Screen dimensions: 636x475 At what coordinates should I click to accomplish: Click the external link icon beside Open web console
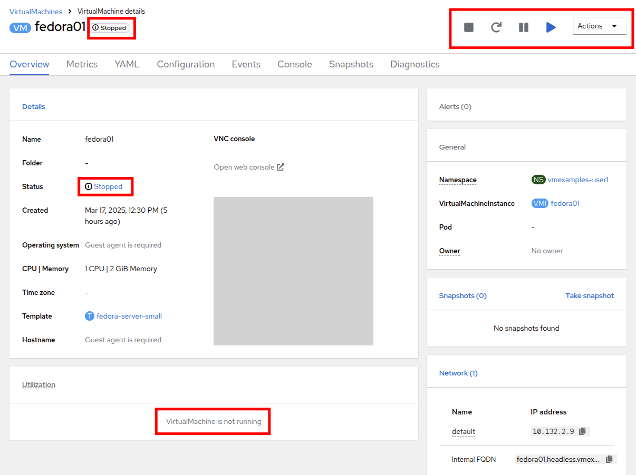coord(281,167)
